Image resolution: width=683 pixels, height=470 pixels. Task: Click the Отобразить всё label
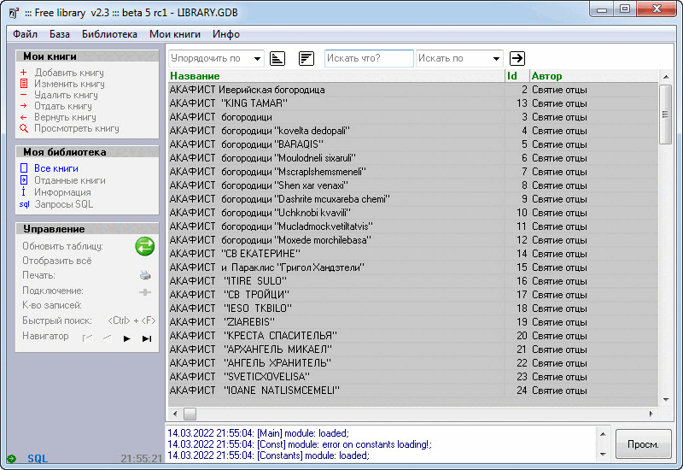coord(57,261)
